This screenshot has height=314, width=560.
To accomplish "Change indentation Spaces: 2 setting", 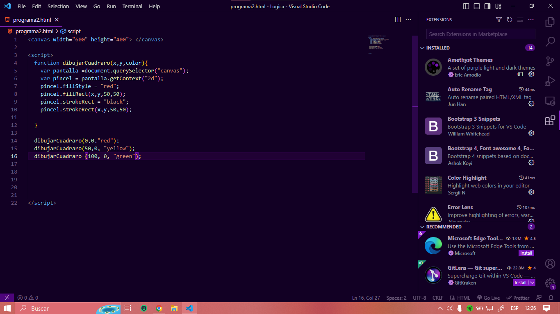I will 396,298.
